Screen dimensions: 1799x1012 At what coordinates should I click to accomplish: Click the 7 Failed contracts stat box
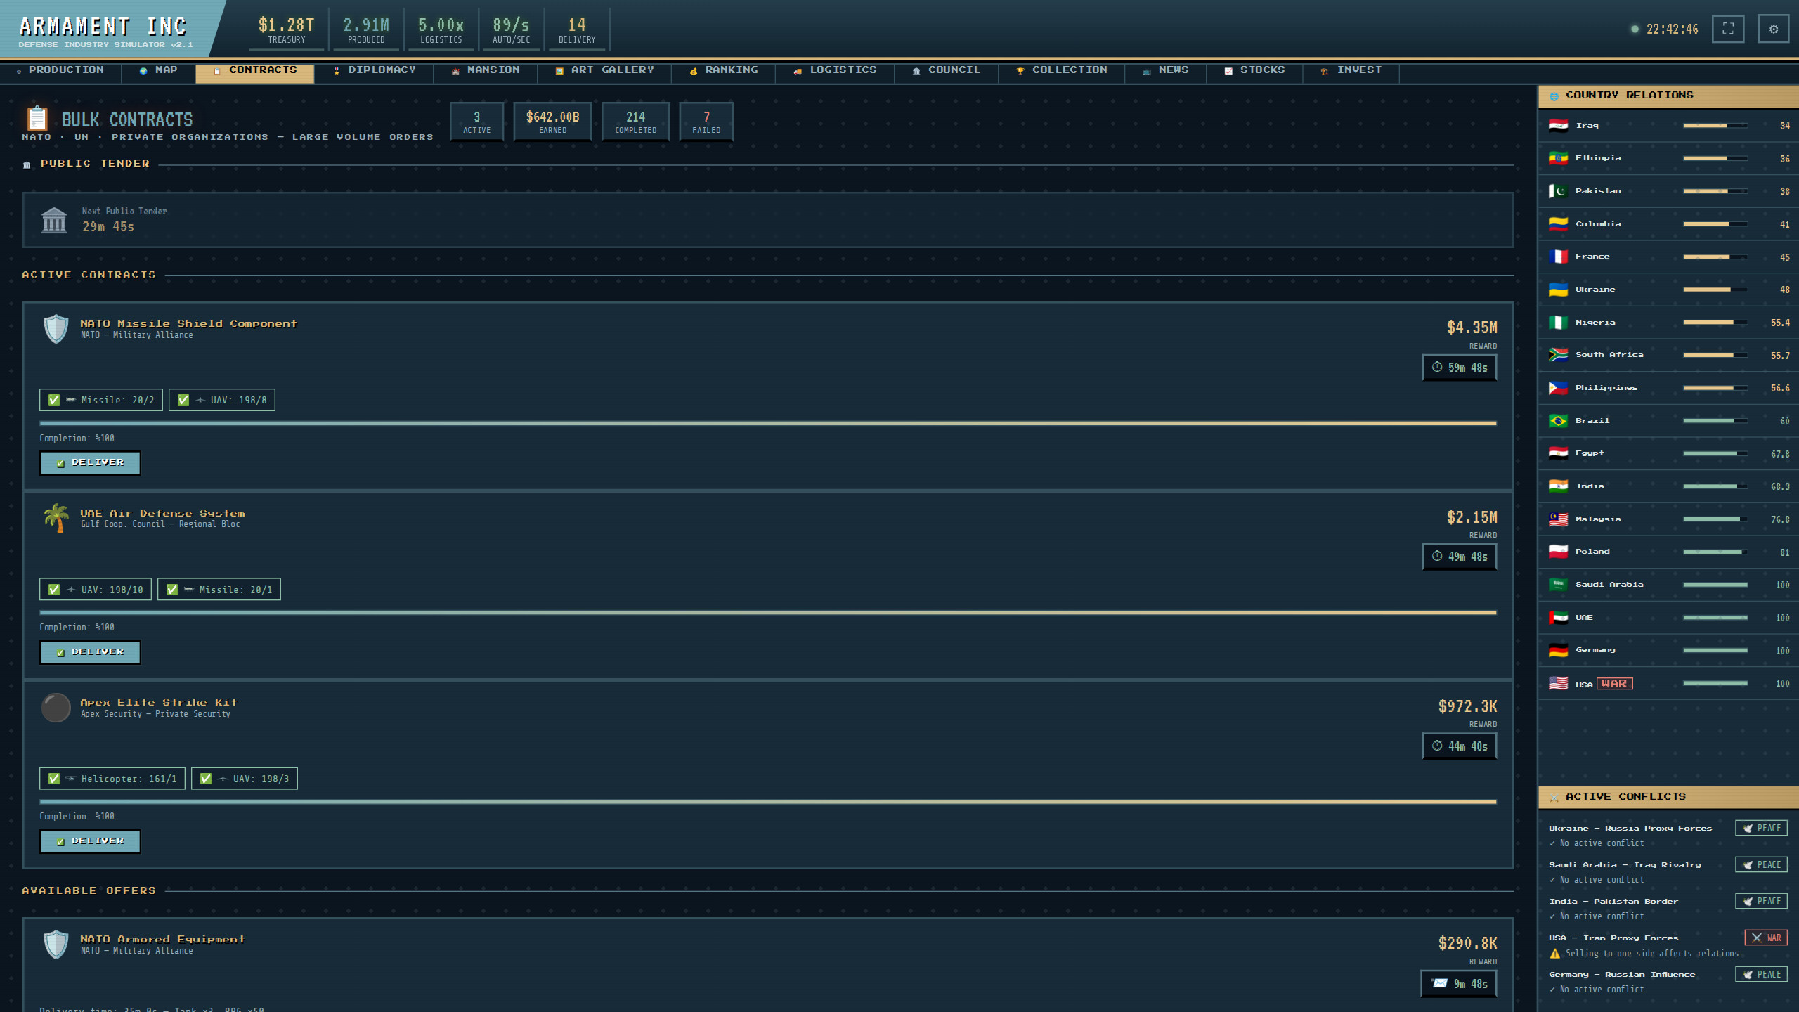pyautogui.click(x=706, y=122)
